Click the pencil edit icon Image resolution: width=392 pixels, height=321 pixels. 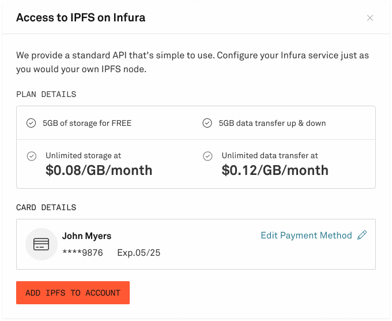(x=362, y=235)
